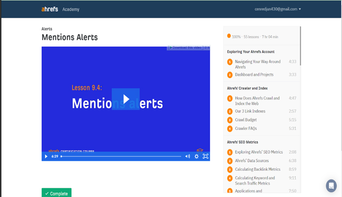Screen dimensions: 342x197
Task: Click orange number 4 icon beside Calculating Keyword
Action: tap(230, 178)
